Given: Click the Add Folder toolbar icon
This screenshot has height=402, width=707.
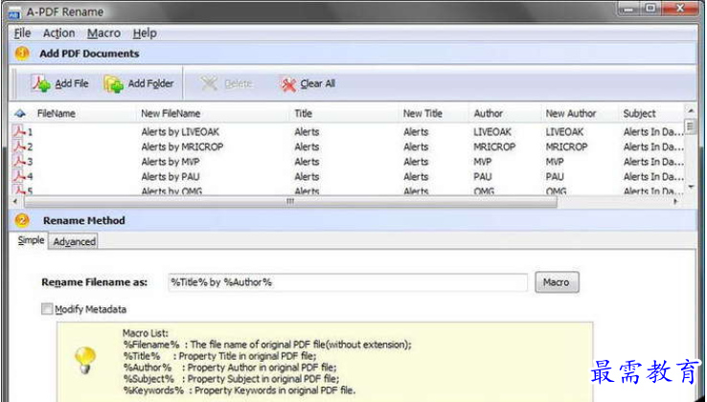Looking at the screenshot, I should tap(114, 84).
